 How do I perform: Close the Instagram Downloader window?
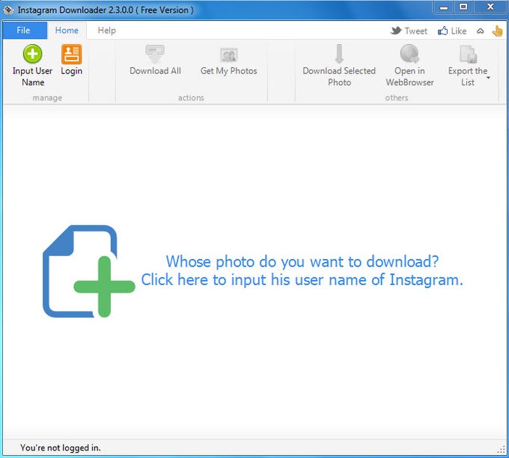(x=490, y=7)
